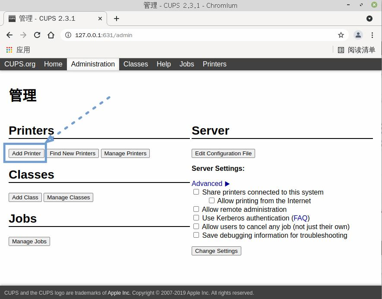The width and height of the screenshot is (382, 299).
Task: Minimize the Chromium window
Action: tap(348, 5)
